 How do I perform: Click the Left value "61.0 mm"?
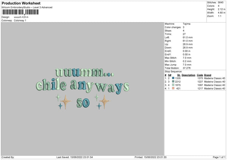pyautogui.click(x=188, y=37)
